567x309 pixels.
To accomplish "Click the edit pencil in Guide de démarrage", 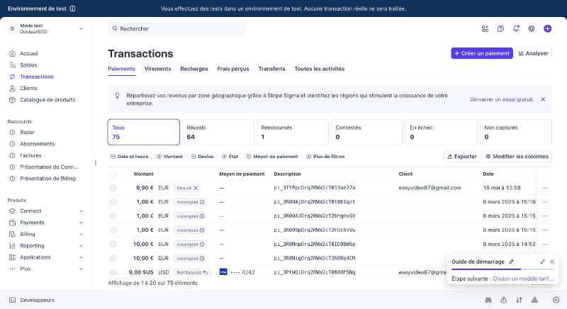I will (x=511, y=262).
